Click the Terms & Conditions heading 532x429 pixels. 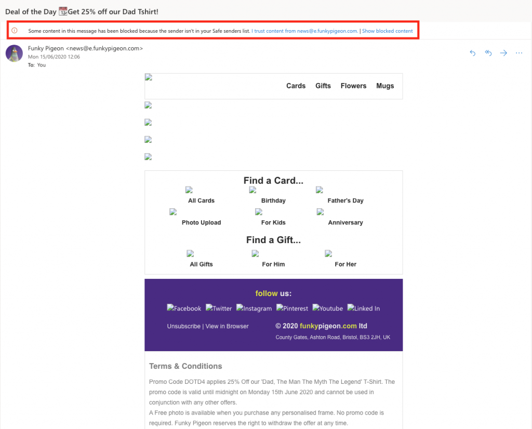[185, 366]
